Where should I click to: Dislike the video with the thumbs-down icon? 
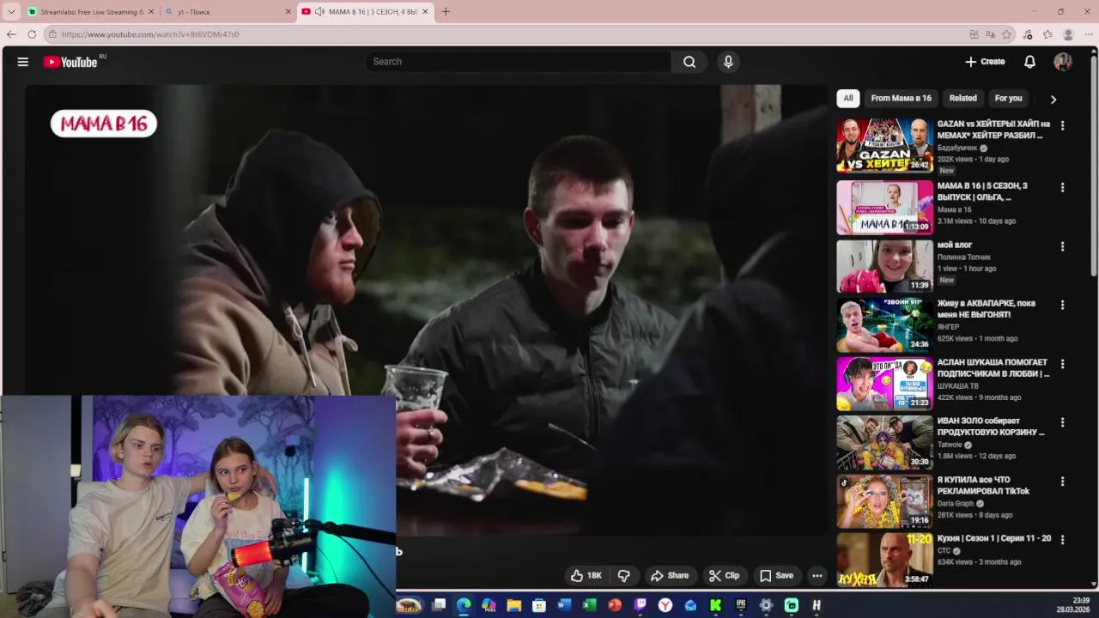(x=624, y=576)
